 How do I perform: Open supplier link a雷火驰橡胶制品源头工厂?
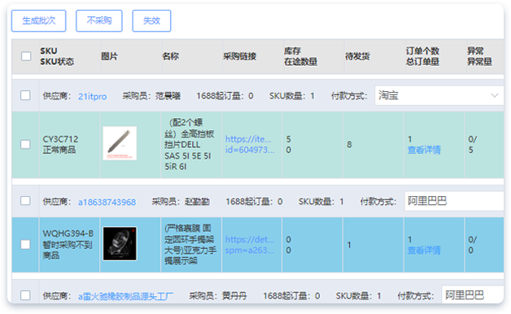[126, 296]
